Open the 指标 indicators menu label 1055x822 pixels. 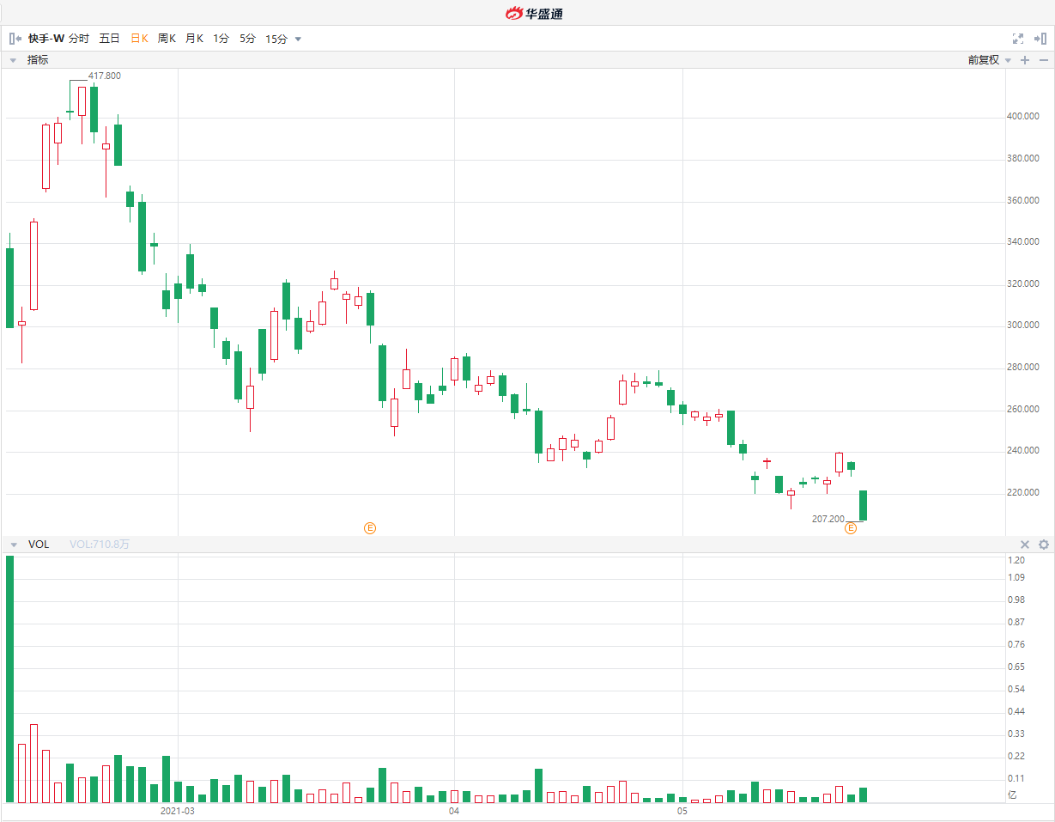click(x=38, y=60)
